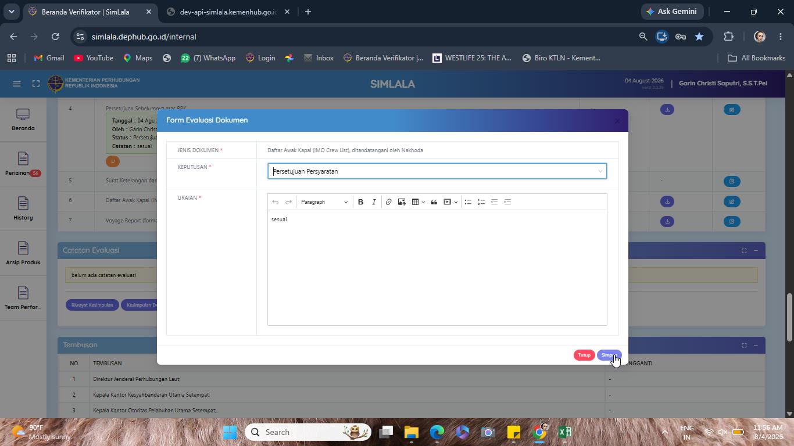Close the Form Evaluasi Dokumen dialog
The width and height of the screenshot is (794, 446).
[617, 121]
